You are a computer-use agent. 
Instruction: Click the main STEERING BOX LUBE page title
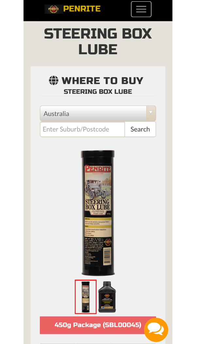[98, 41]
